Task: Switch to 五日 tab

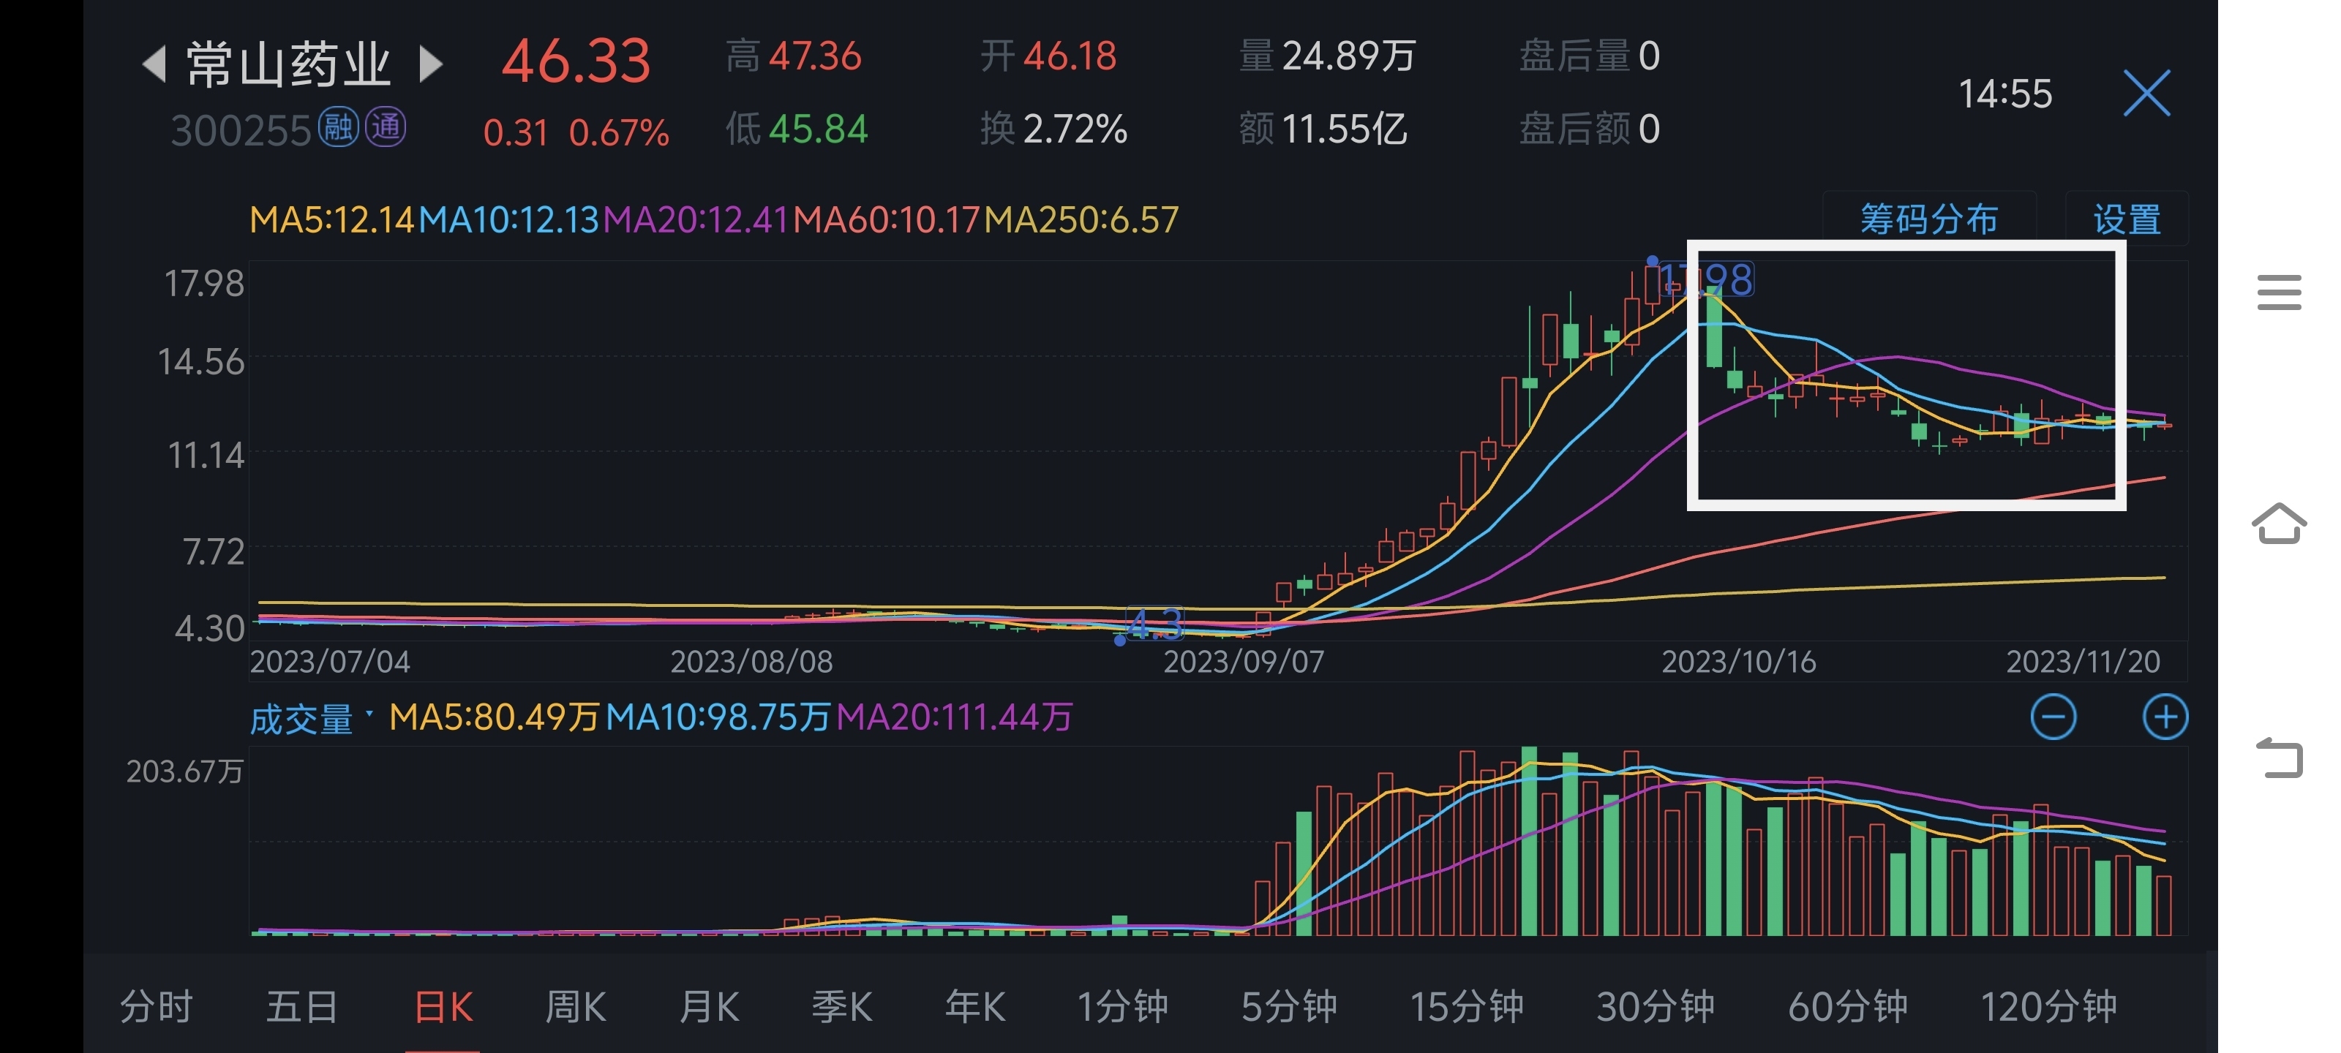Action: pos(301,1005)
